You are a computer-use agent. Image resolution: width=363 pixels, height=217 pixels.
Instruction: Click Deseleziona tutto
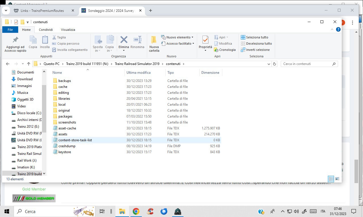click(256, 44)
